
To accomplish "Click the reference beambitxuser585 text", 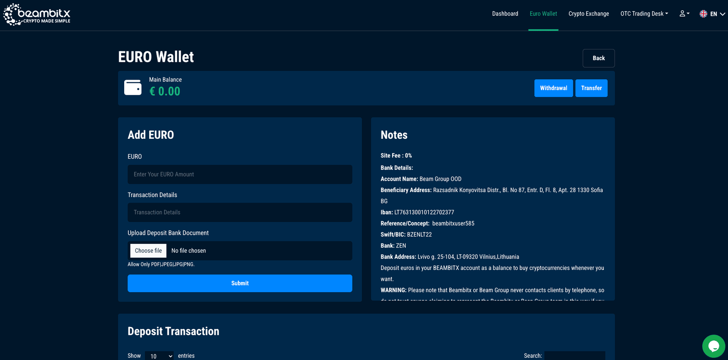I will click(453, 223).
